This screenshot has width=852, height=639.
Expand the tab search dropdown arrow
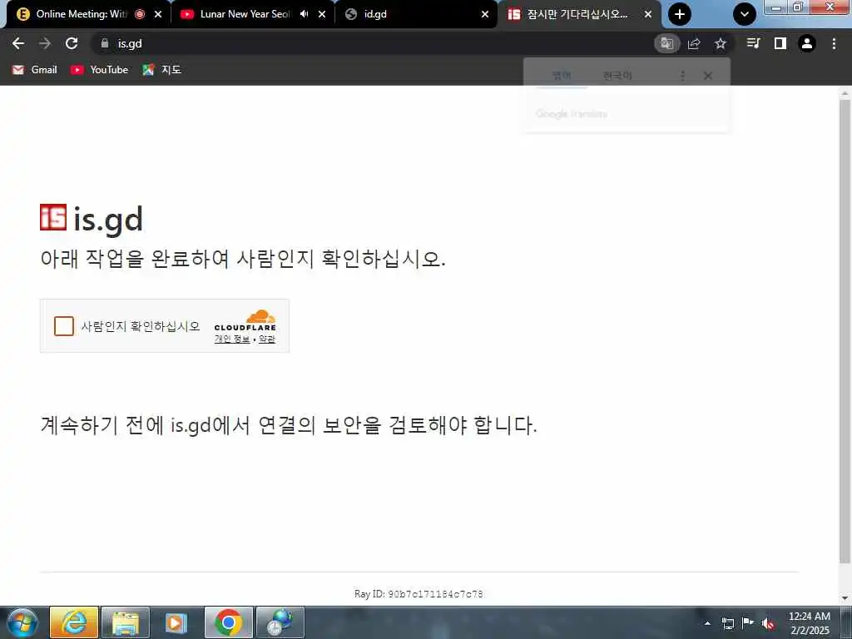745,14
